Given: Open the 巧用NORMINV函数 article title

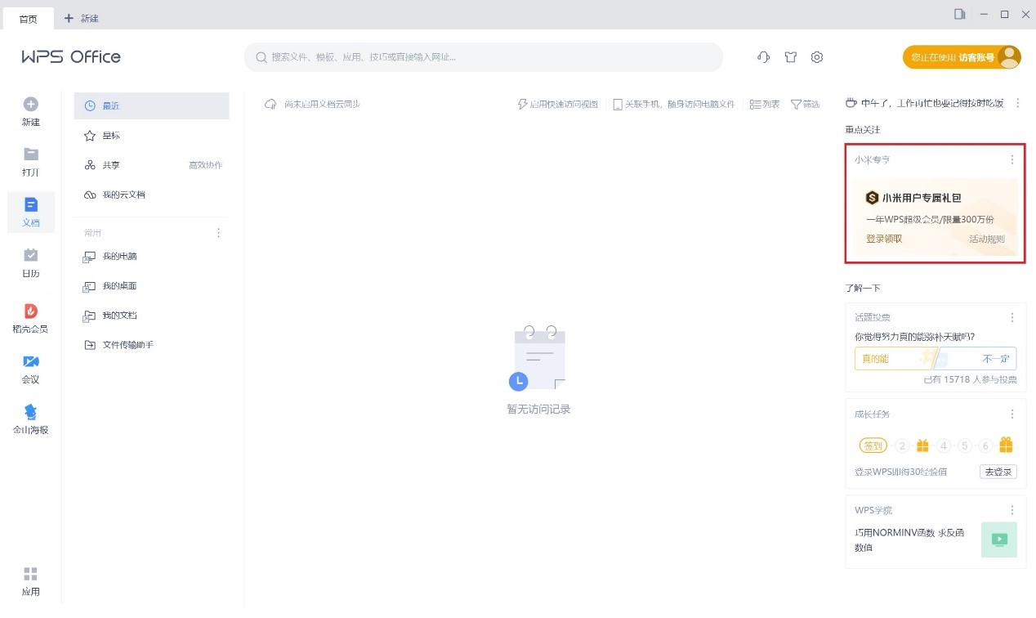Looking at the screenshot, I should (909, 540).
